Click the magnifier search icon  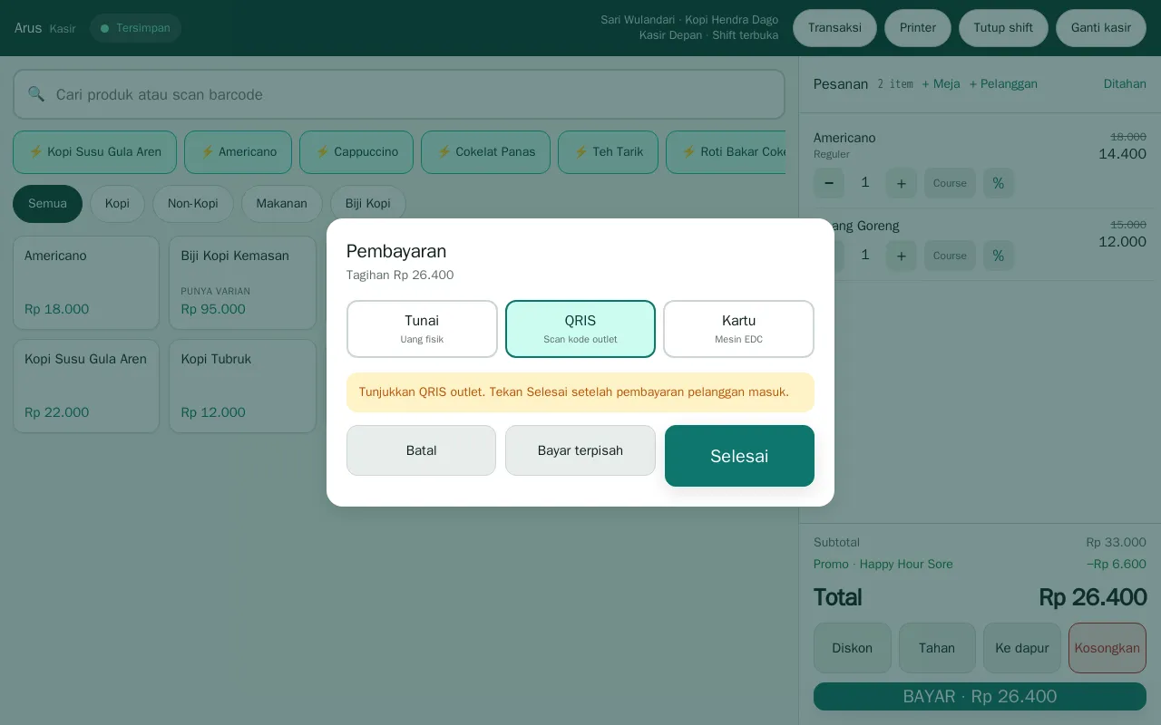coord(36,94)
